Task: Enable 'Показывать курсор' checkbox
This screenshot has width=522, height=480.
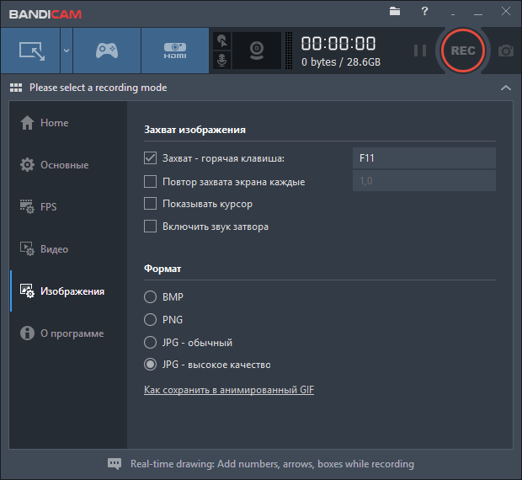Action: [x=151, y=204]
